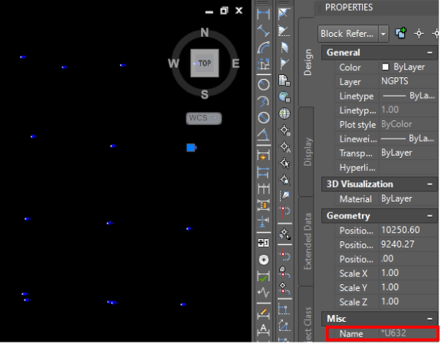Activate Station Offset transparent command
Screen dimensions: 441x344
pyautogui.click(x=284, y=211)
